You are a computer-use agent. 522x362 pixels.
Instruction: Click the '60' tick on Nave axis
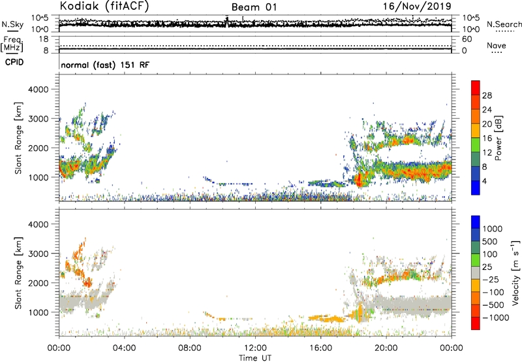pyautogui.click(x=467, y=39)
